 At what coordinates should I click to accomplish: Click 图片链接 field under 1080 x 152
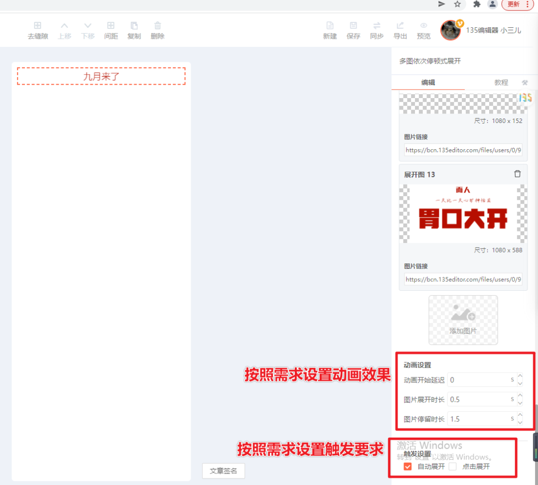point(463,150)
